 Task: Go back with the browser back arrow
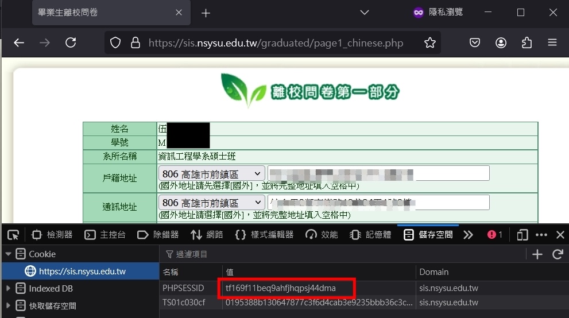19,43
